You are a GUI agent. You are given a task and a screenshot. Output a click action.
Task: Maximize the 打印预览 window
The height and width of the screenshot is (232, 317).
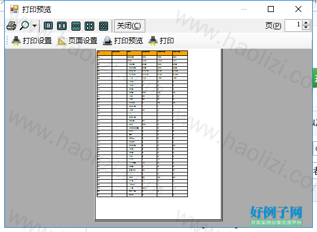(x=271, y=9)
